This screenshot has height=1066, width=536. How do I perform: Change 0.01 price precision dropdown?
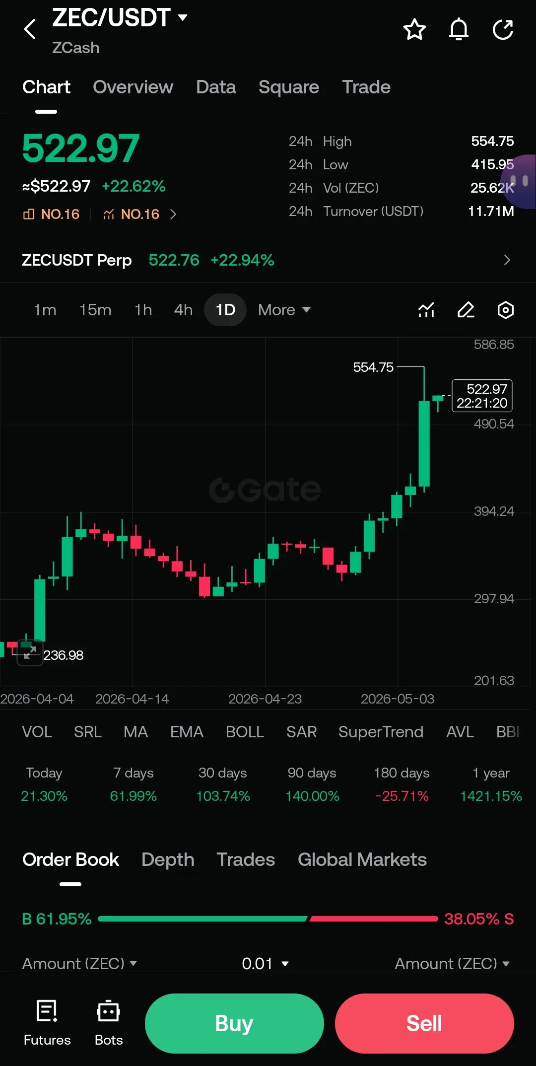[x=265, y=963]
